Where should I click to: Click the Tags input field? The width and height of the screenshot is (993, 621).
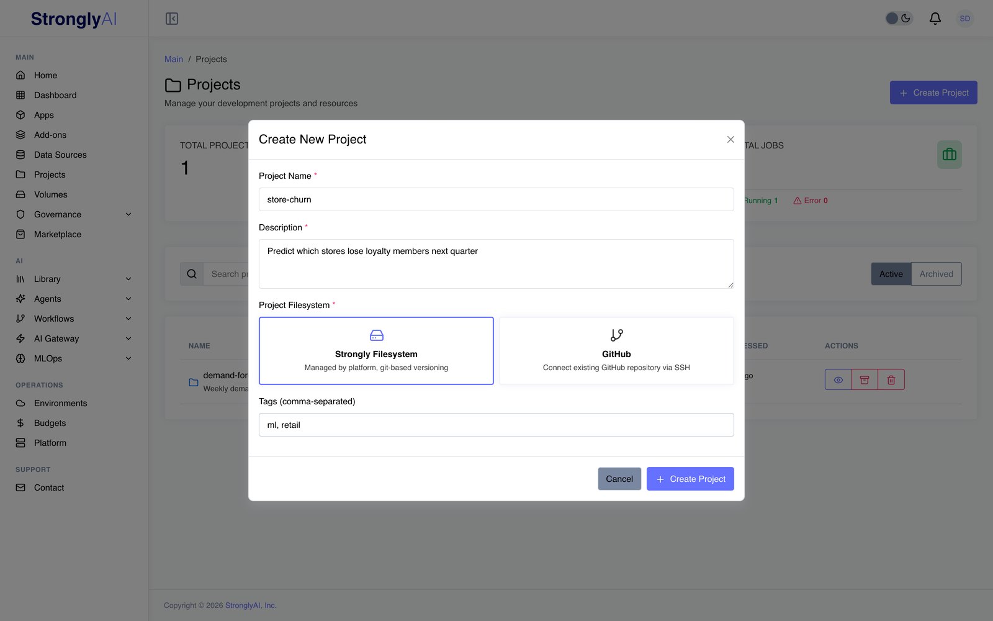(496, 425)
